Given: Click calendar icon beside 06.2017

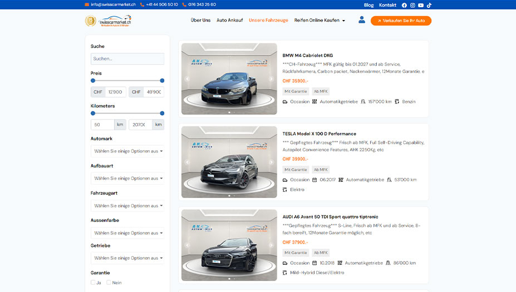Looking at the screenshot, I should (x=314, y=180).
